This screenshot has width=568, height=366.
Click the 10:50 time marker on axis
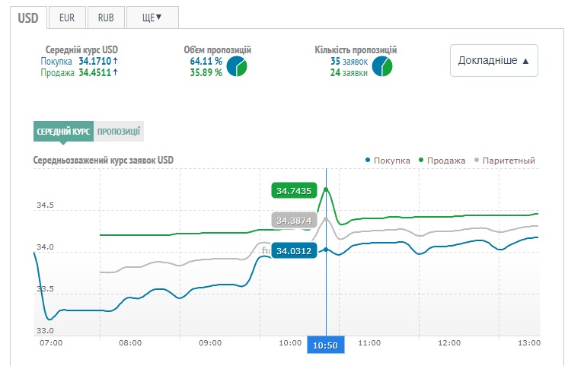click(325, 345)
